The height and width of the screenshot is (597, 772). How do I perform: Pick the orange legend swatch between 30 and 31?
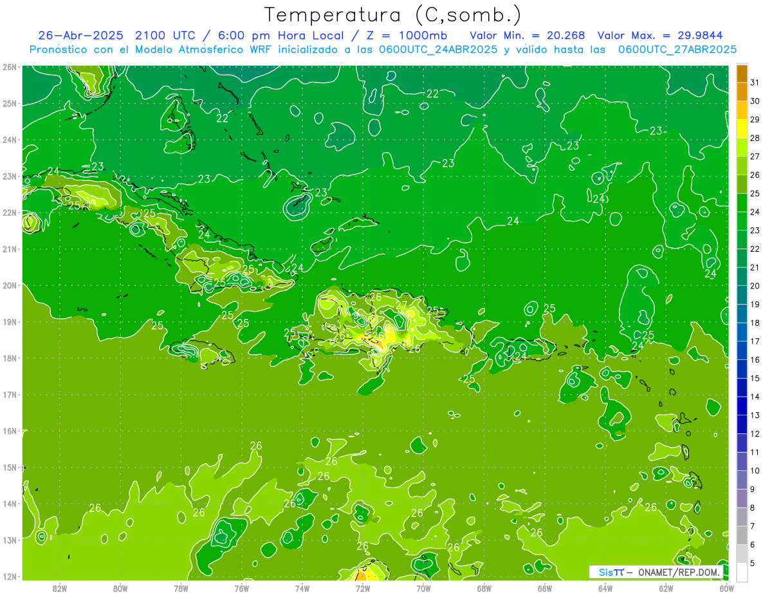point(742,91)
